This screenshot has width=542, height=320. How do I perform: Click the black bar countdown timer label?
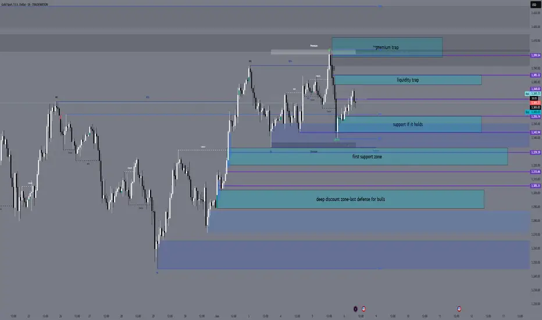[534, 98]
